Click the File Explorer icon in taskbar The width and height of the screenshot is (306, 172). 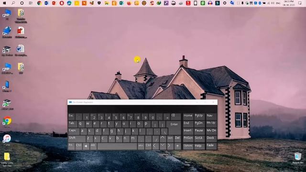point(107,3)
